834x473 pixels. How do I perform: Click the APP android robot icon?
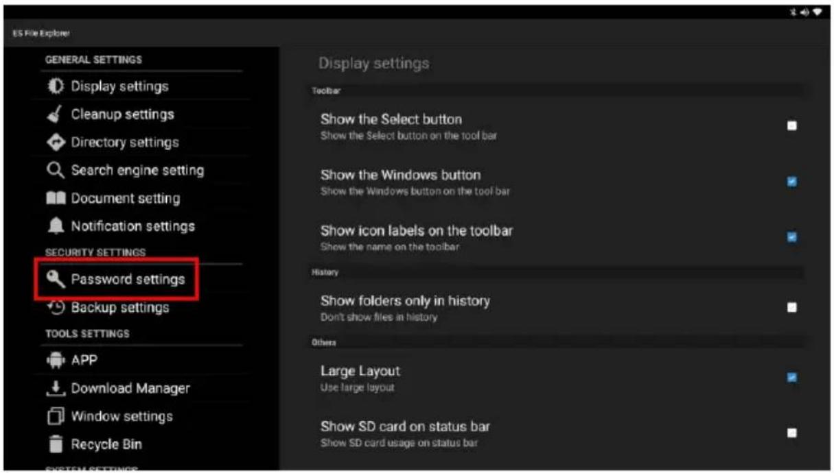click(56, 361)
